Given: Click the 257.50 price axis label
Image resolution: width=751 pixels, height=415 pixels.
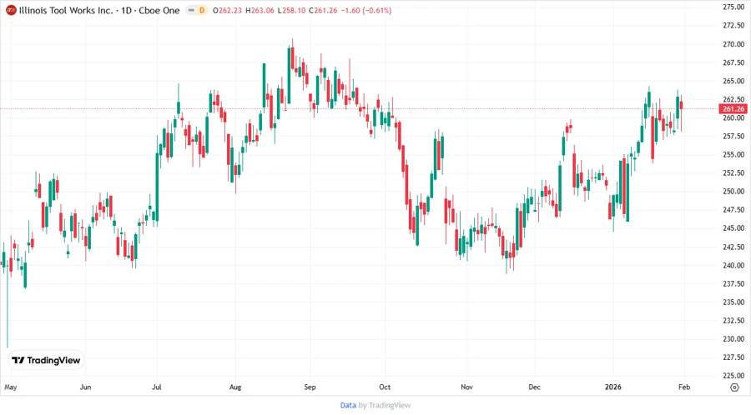Looking at the screenshot, I should tap(733, 137).
